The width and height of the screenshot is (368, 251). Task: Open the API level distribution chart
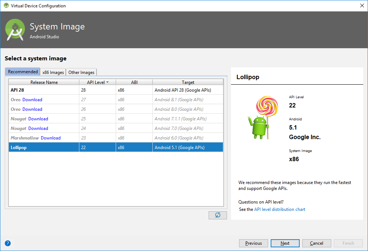click(x=279, y=209)
